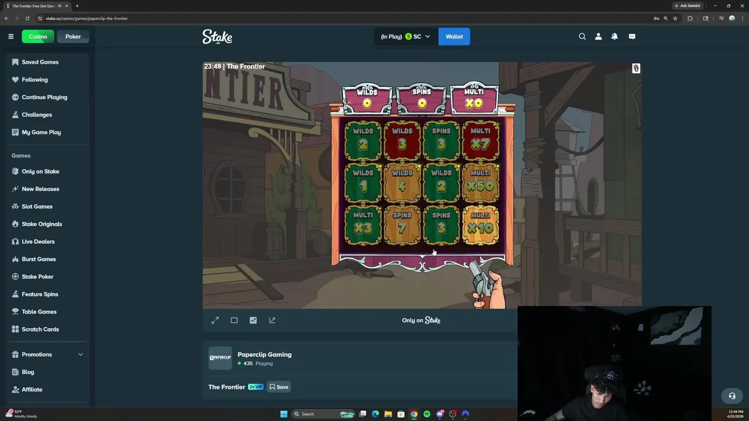This screenshot has height=421, width=749.
Task: Toggle theatre mode below the game
Action: (234, 320)
